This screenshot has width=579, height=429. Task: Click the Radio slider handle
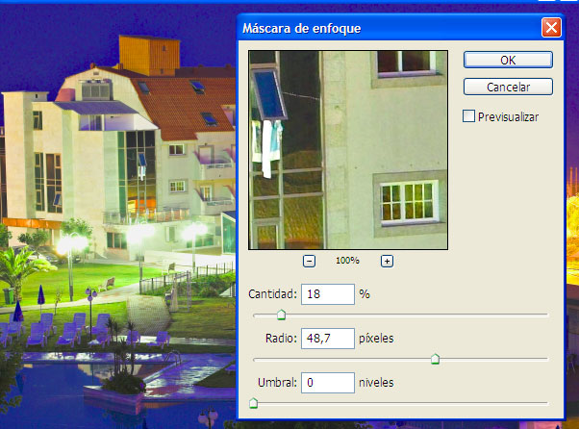(435, 359)
